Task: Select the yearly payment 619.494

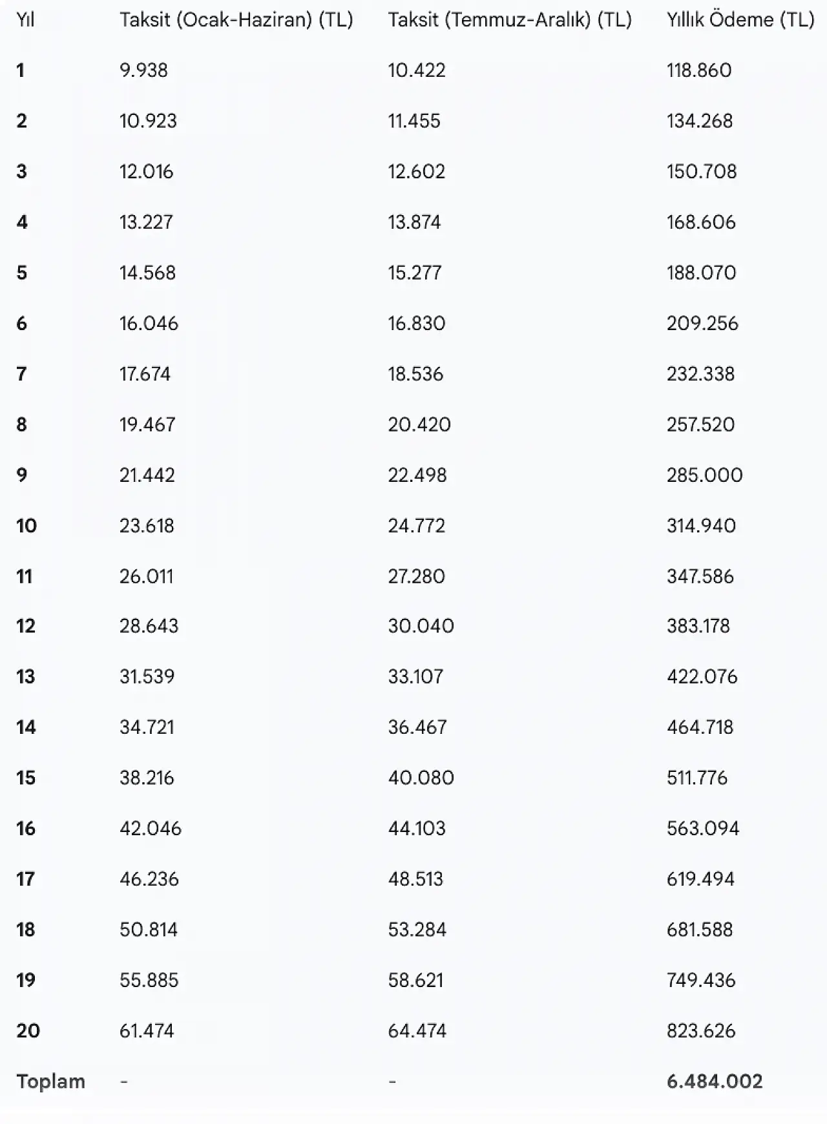Action: (x=700, y=879)
